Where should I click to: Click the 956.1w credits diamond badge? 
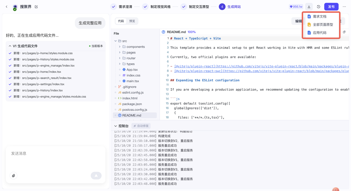[296, 7]
